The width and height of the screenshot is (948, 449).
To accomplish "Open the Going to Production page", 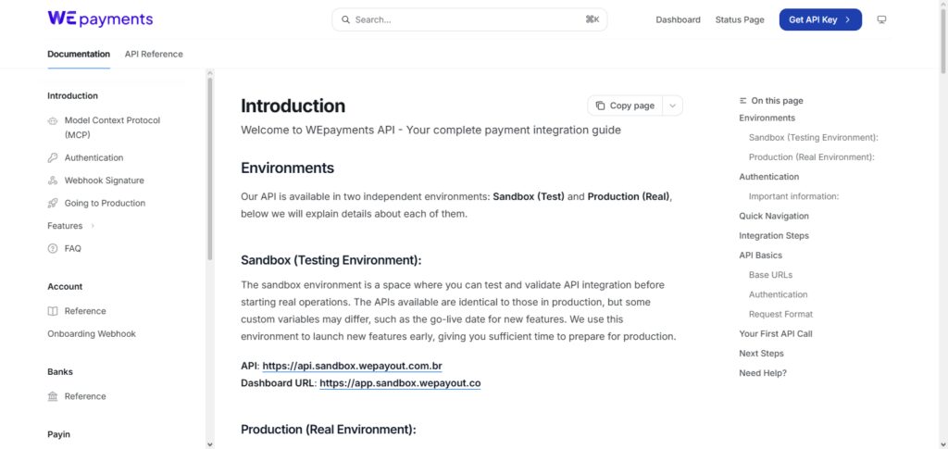I will coord(105,203).
